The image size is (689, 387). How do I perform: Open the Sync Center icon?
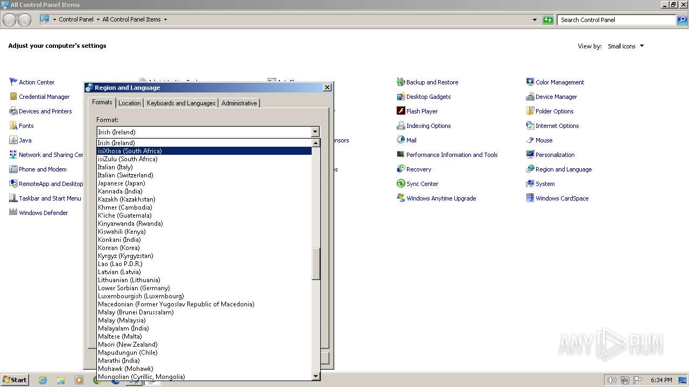point(400,183)
